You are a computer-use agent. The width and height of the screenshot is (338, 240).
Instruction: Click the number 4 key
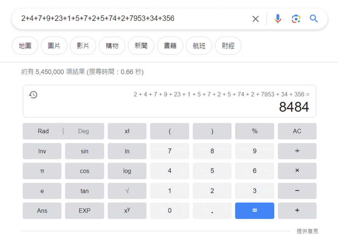pos(170,171)
